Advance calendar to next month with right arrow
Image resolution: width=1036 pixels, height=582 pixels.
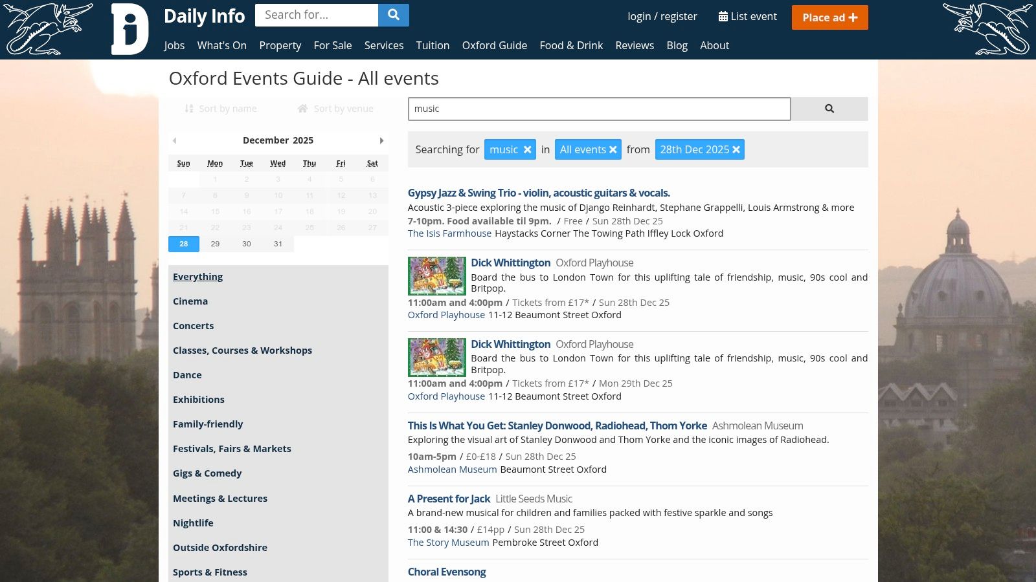381,140
